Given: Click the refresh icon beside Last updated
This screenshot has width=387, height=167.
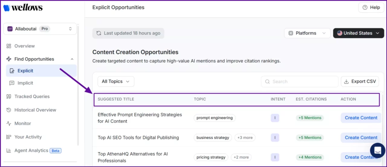Looking at the screenshot, I should click(99, 33).
